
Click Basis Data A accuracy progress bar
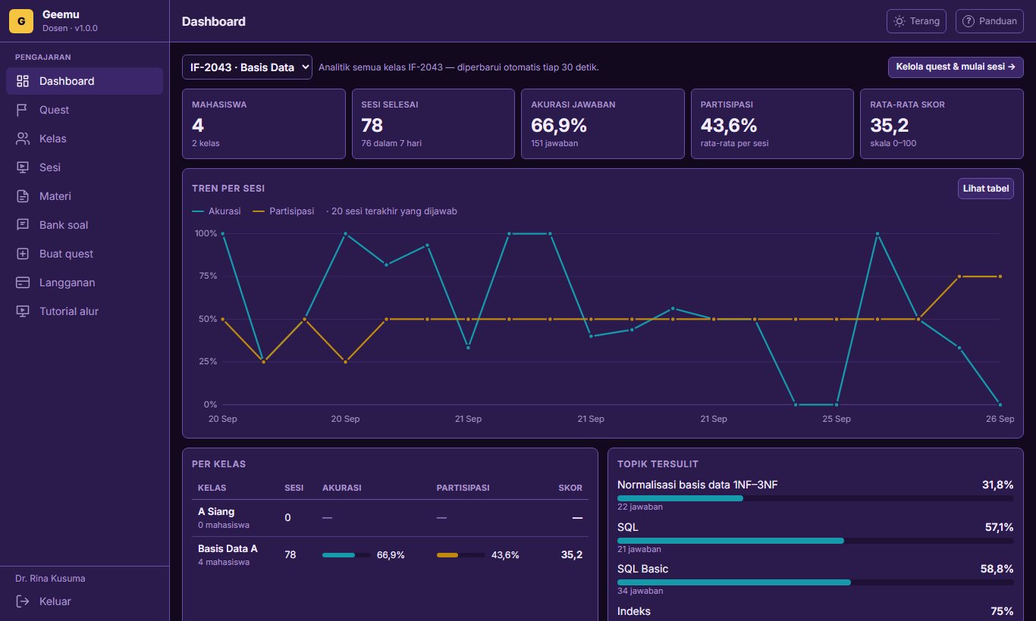click(347, 555)
